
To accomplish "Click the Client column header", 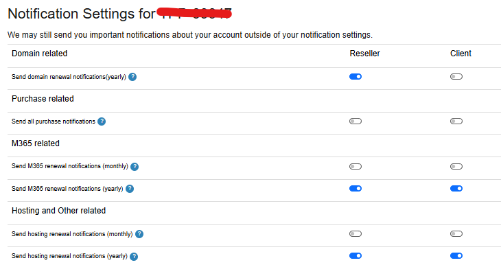I will pos(461,54).
